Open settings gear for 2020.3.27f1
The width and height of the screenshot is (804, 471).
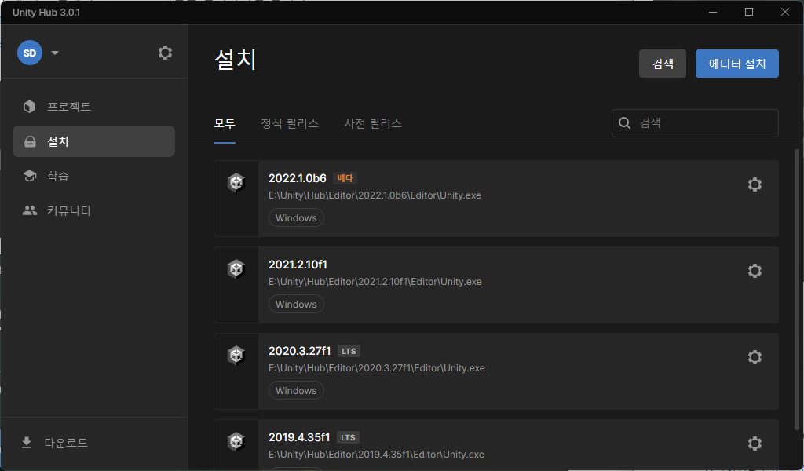[755, 356]
